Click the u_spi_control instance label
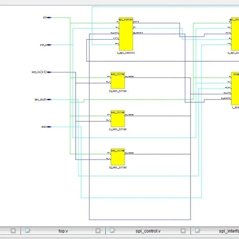 click(126, 53)
